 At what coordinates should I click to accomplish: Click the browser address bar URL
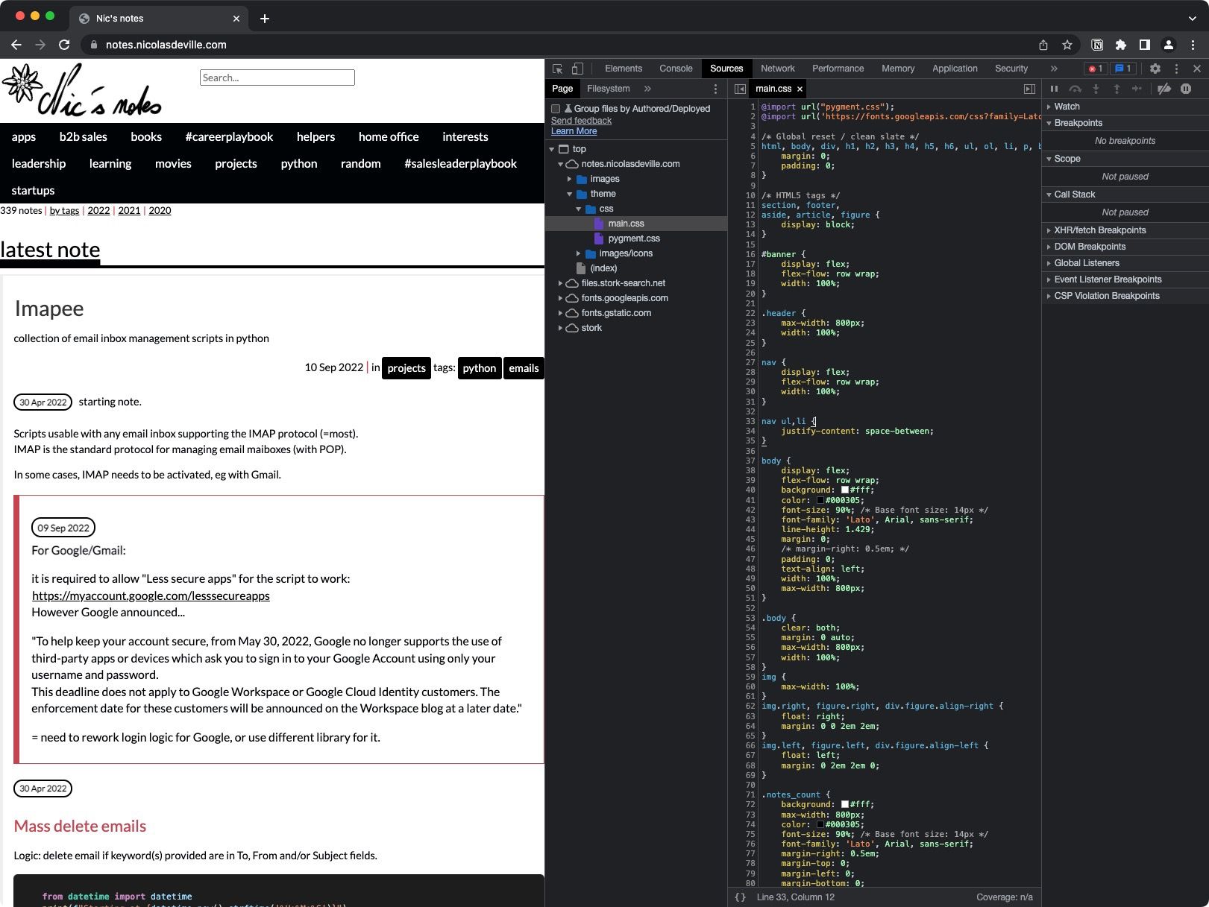click(x=166, y=45)
